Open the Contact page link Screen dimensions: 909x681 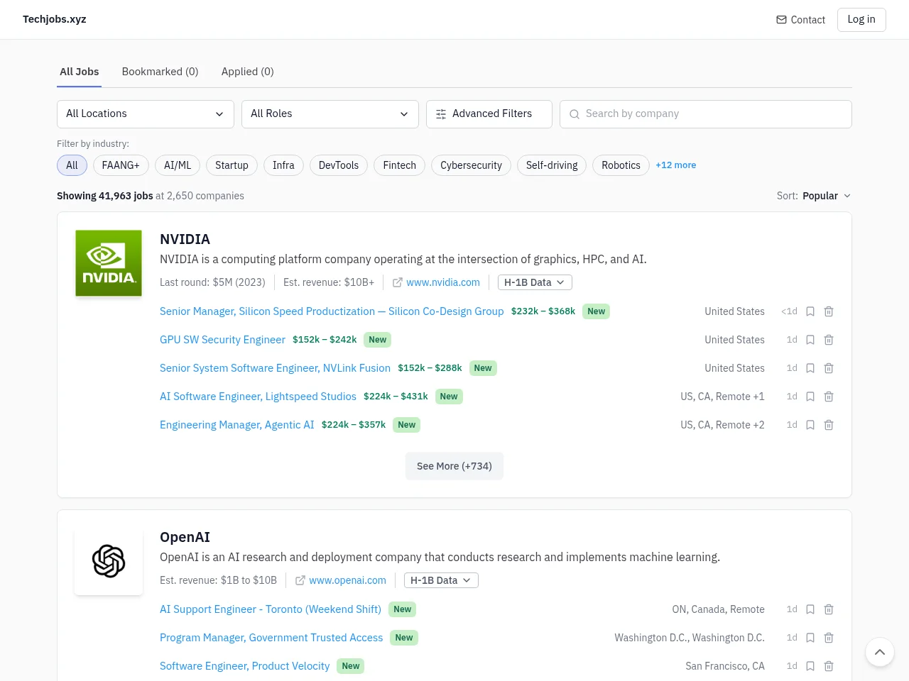pyautogui.click(x=800, y=20)
